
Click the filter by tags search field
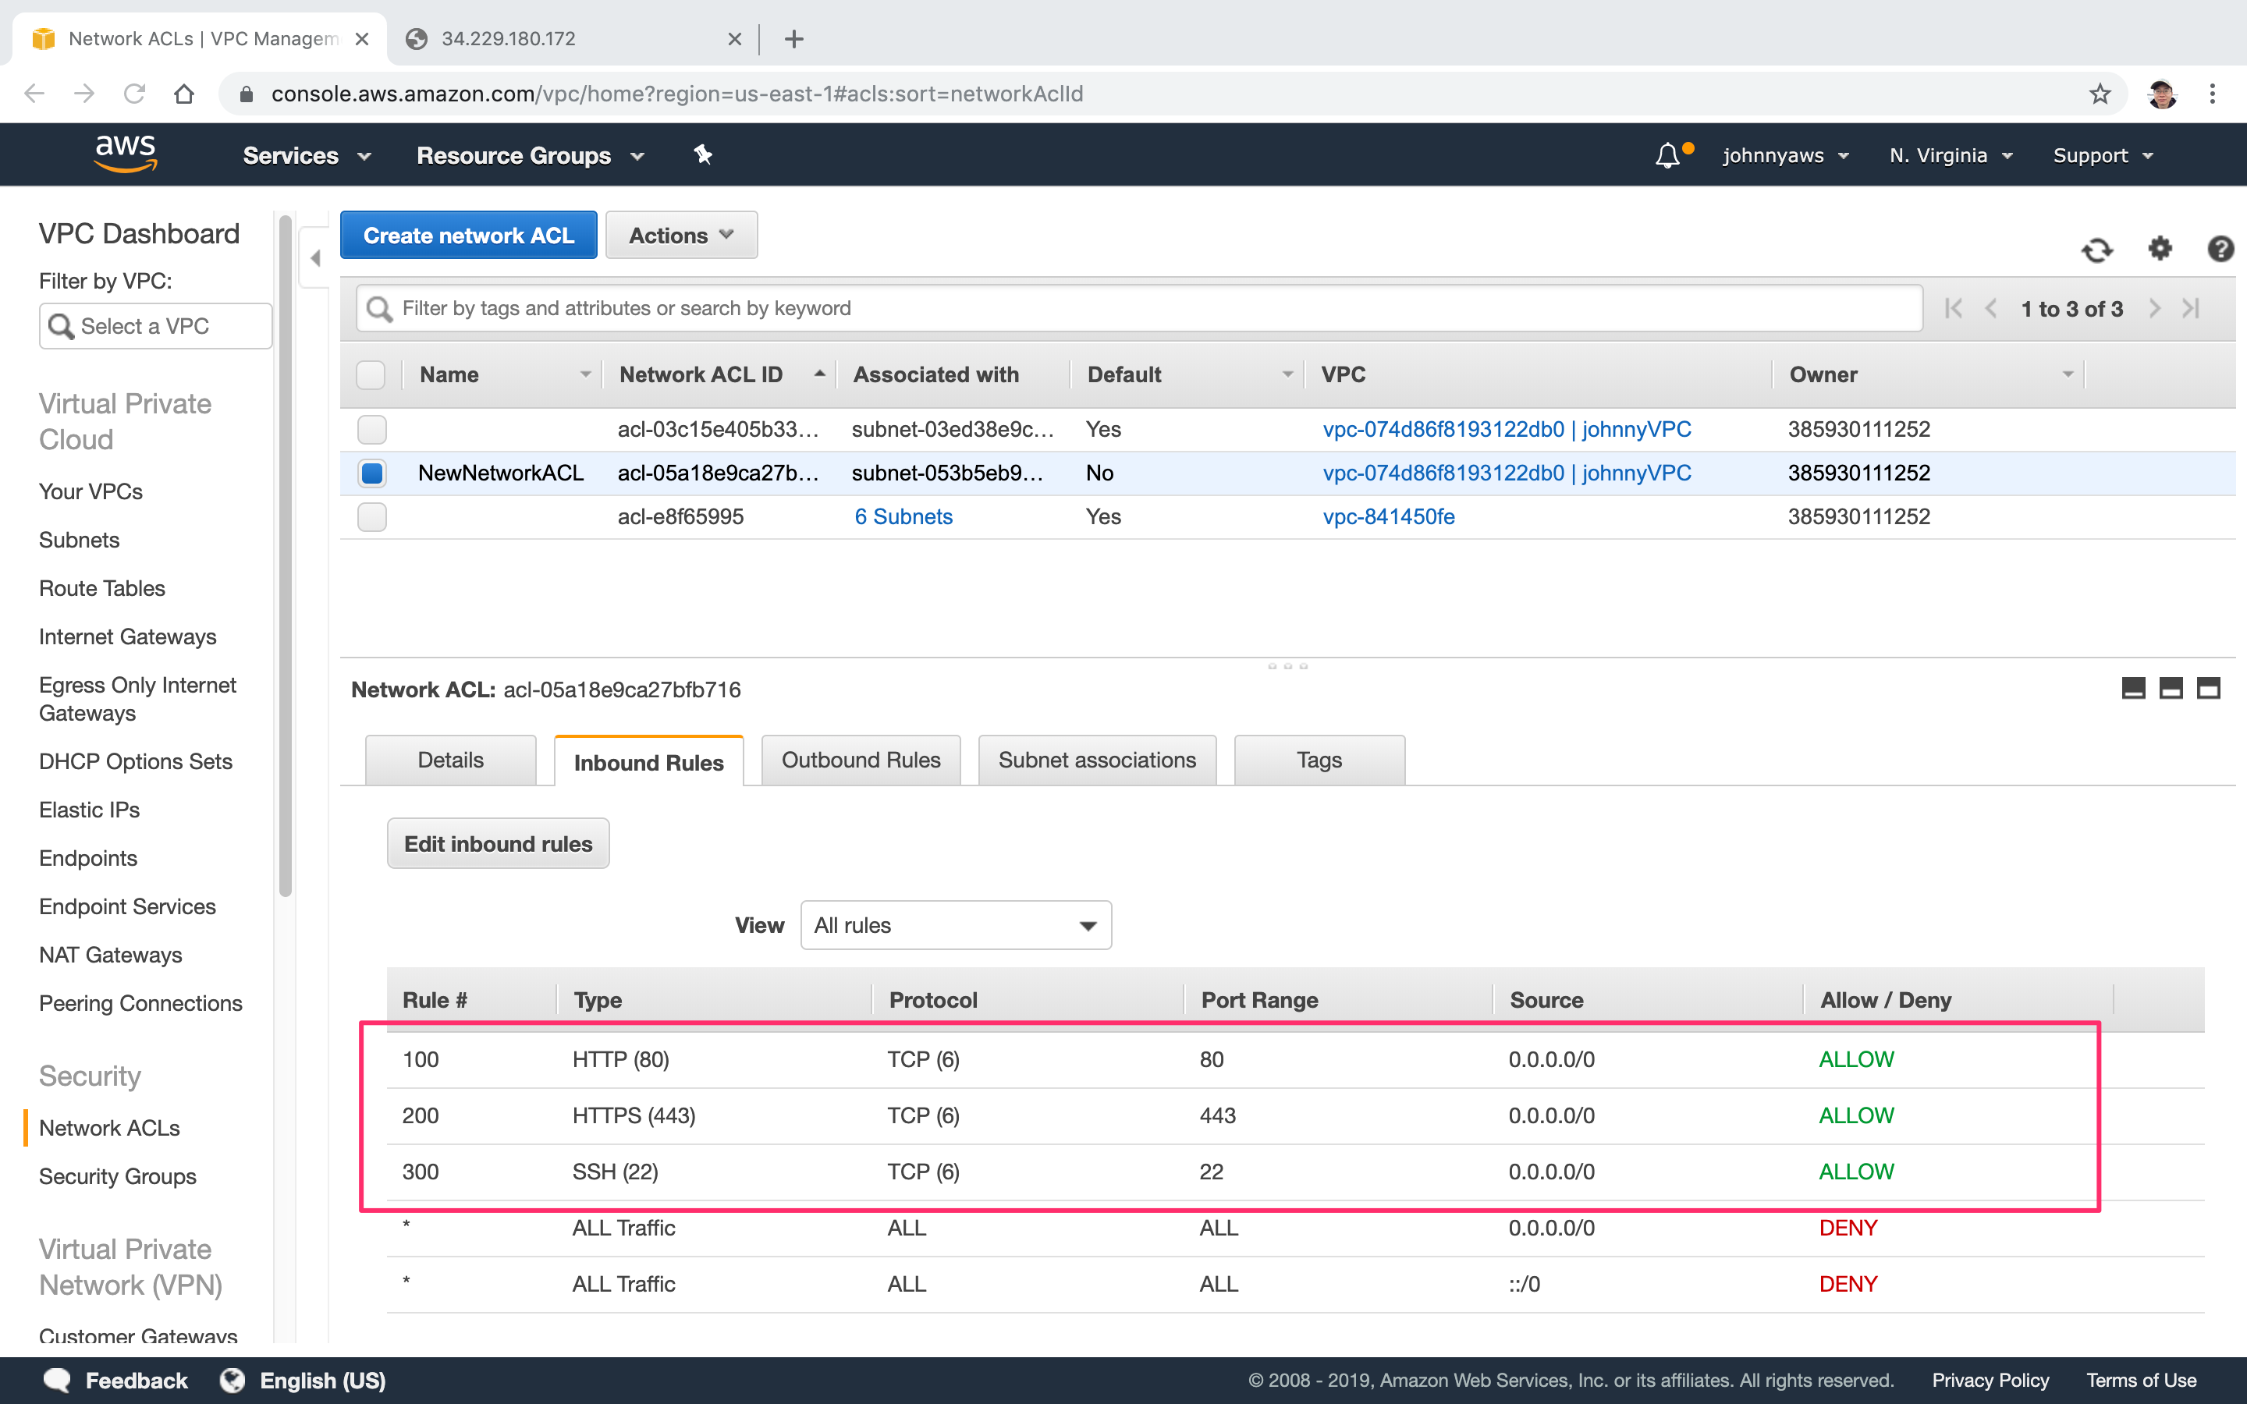[x=1139, y=308]
